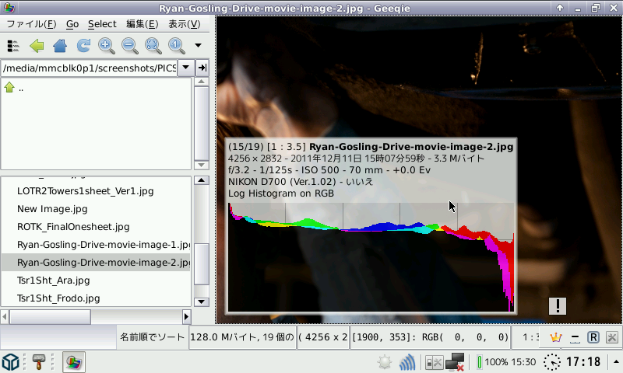Viewport: 623px width, 373px height.
Task: Click the zoom out magnifier icon
Action: (130, 46)
